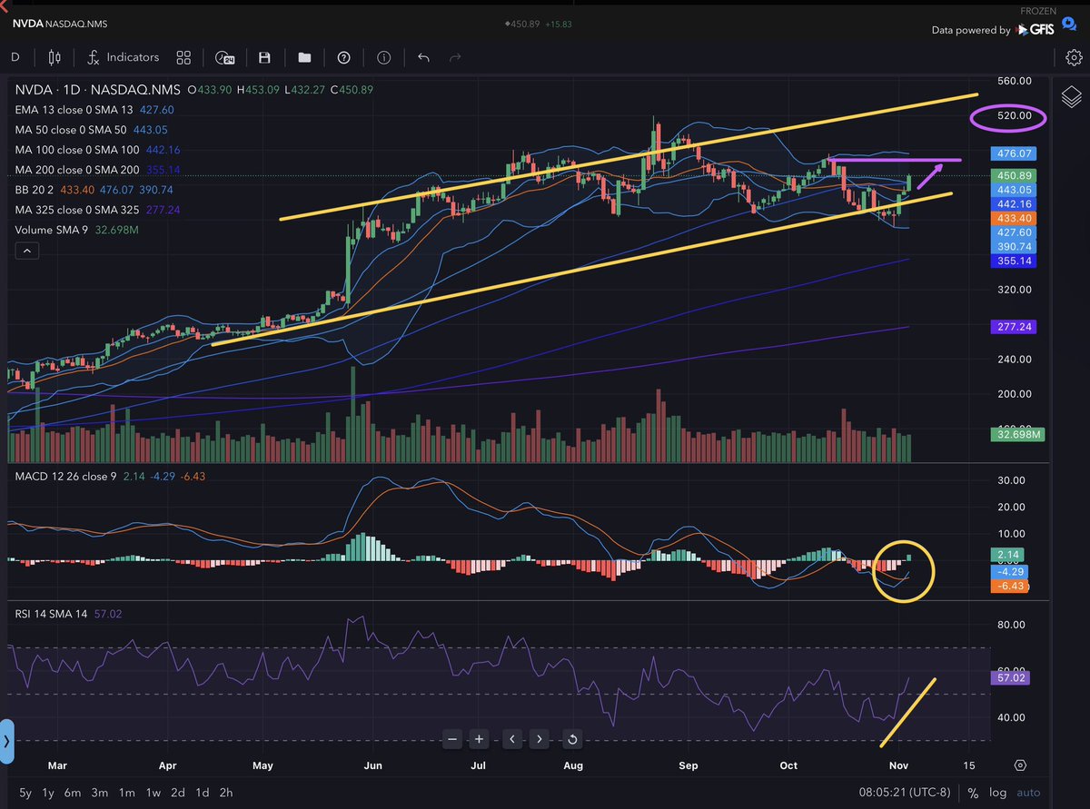The height and width of the screenshot is (809, 1090).
Task: Click the GFIS data provider logo
Action: click(1035, 30)
